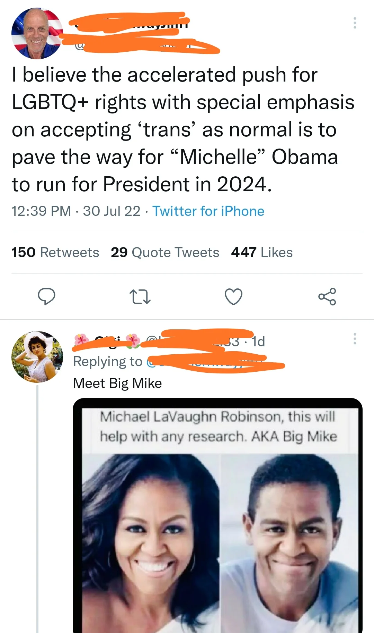Like the tweet with the heart icon
The height and width of the screenshot is (633, 374).
tap(233, 297)
